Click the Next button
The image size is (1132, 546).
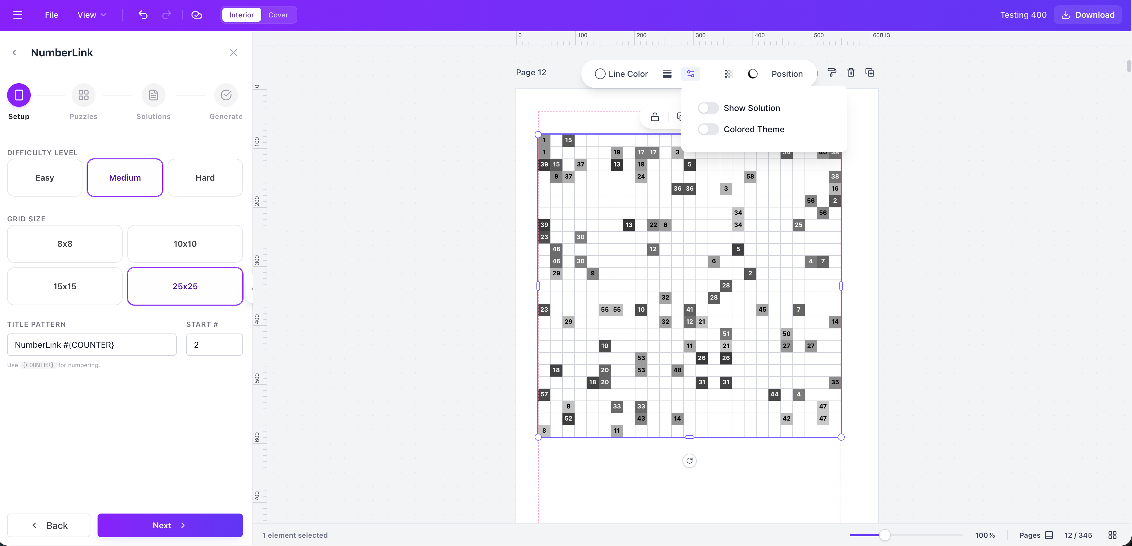(170, 525)
